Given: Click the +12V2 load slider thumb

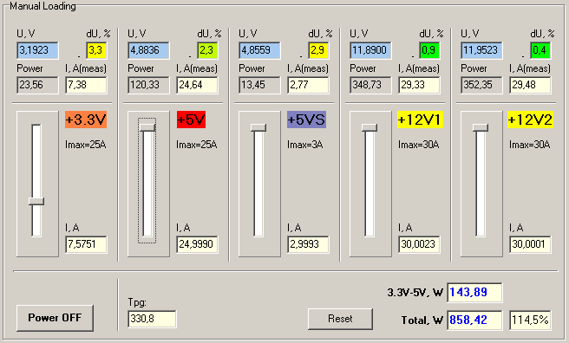Looking at the screenshot, I should click(x=481, y=127).
